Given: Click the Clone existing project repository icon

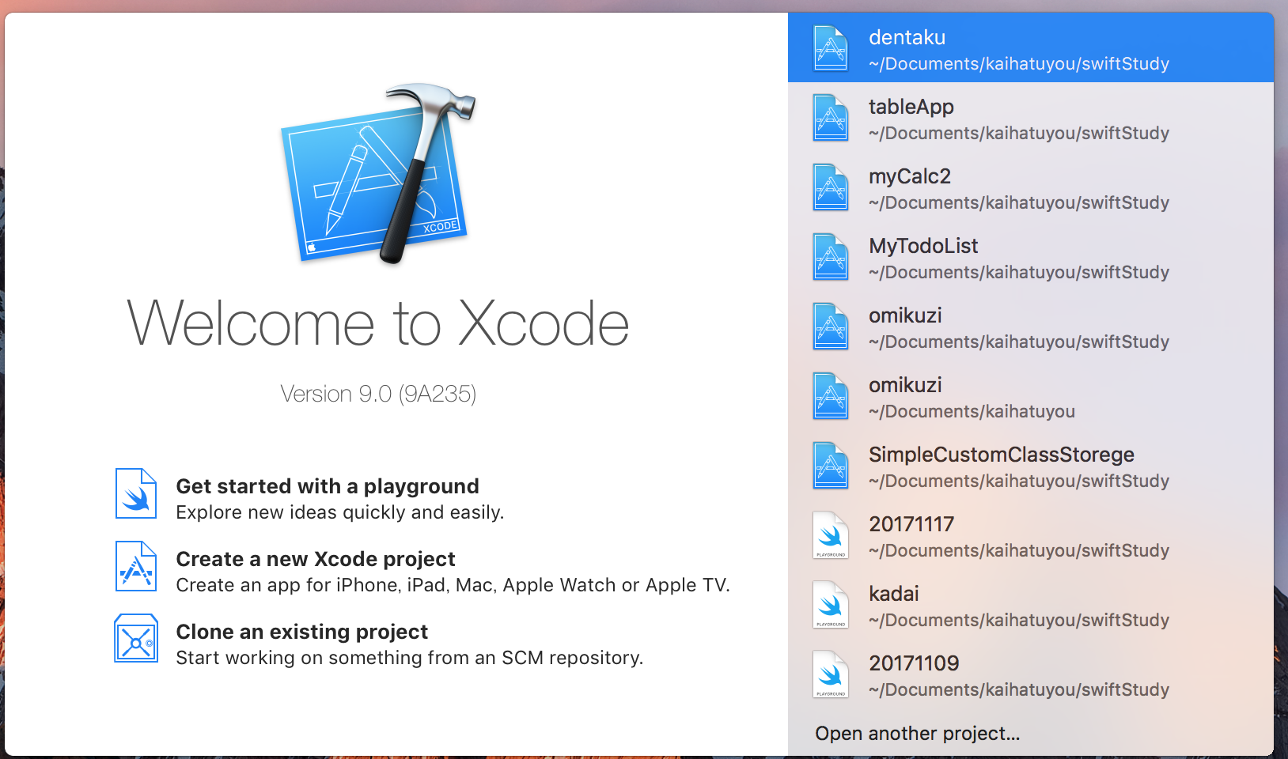Looking at the screenshot, I should 136,639.
